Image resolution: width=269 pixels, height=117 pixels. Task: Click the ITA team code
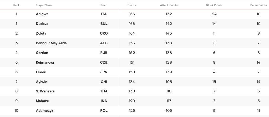click(x=104, y=14)
